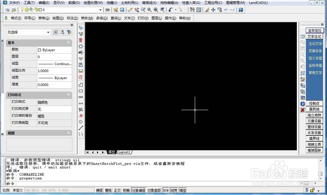Click the red 注 annotation icon
The height and width of the screenshot is (195, 327).
tap(81, 77)
